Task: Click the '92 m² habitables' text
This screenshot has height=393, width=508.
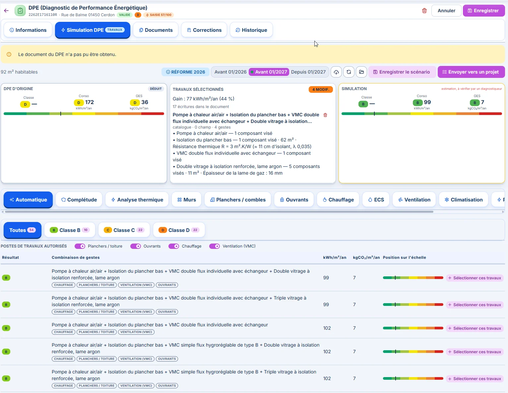Action: (19, 72)
